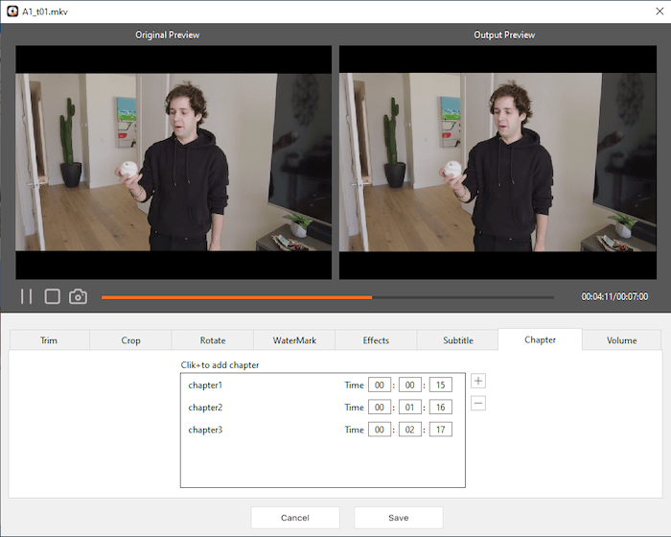
Task: Pause the video playback
Action: (27, 297)
